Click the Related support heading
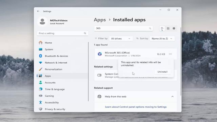Image resolution: width=217 pixels, height=122 pixels. coord(103,88)
